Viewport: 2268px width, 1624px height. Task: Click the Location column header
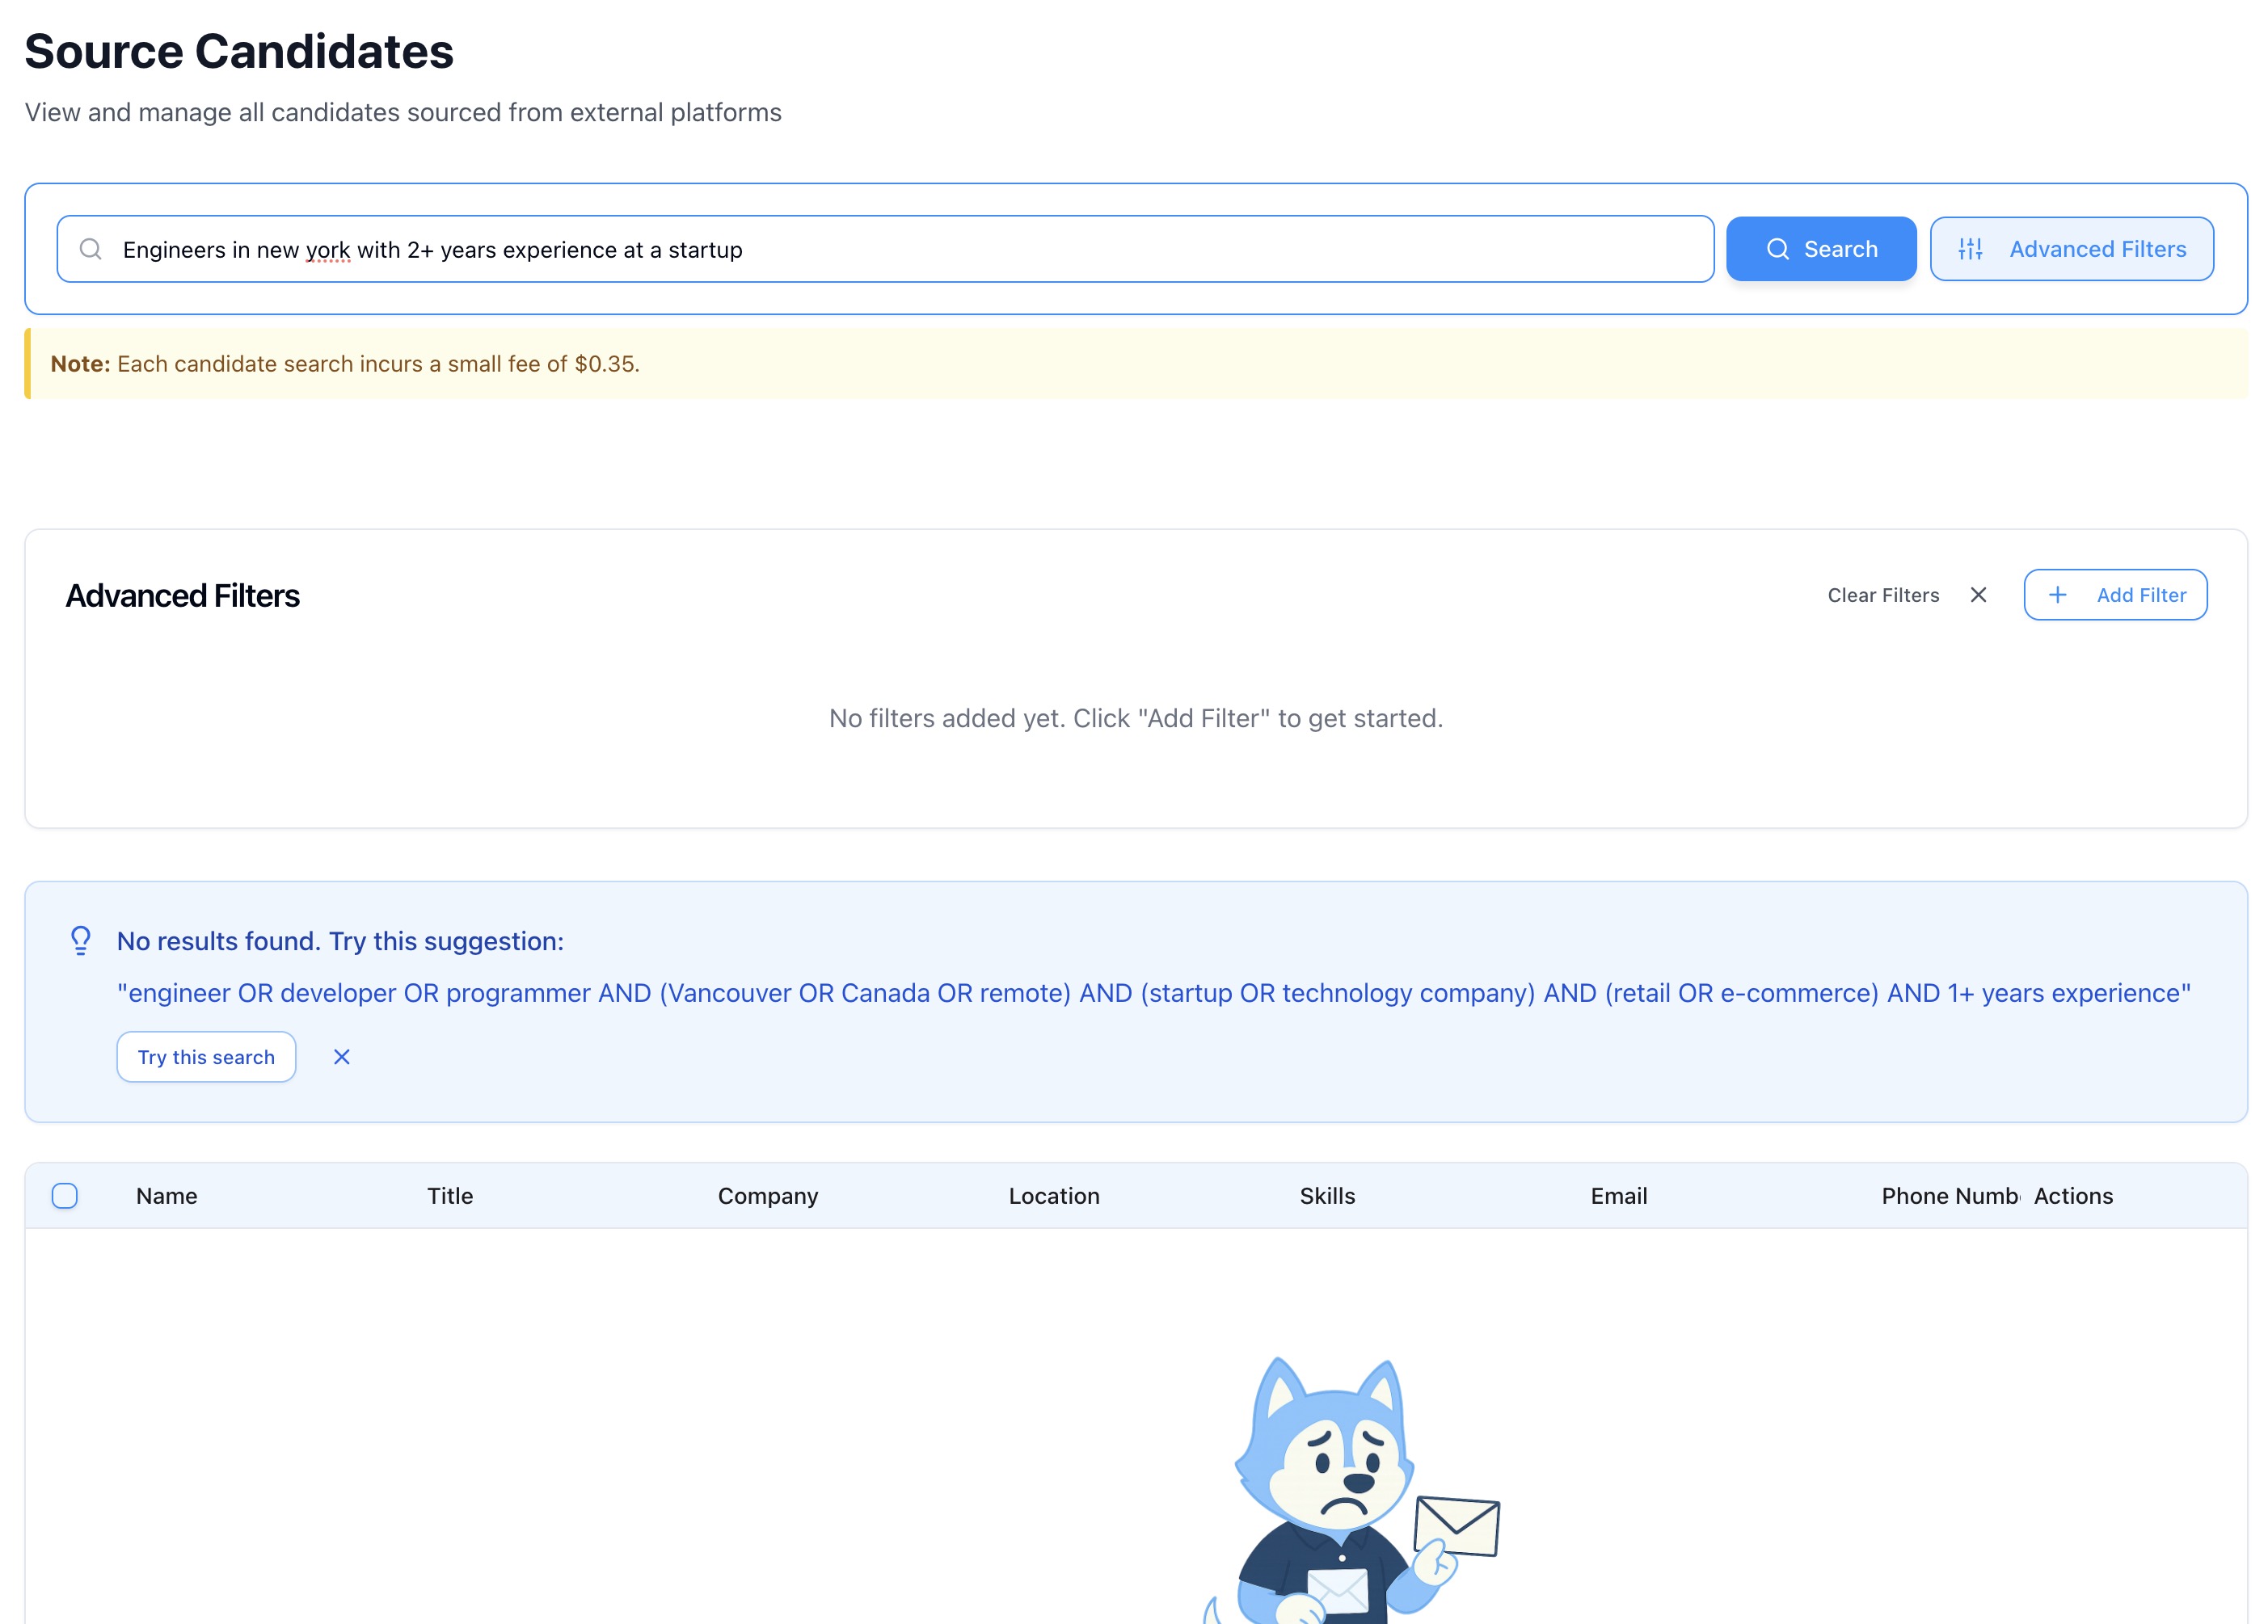(1054, 1195)
